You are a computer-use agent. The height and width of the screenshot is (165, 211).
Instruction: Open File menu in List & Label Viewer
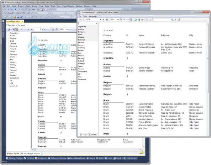pos(80,16)
